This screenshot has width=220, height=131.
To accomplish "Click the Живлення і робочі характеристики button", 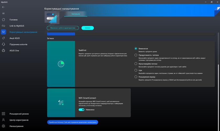I will [63, 28].
